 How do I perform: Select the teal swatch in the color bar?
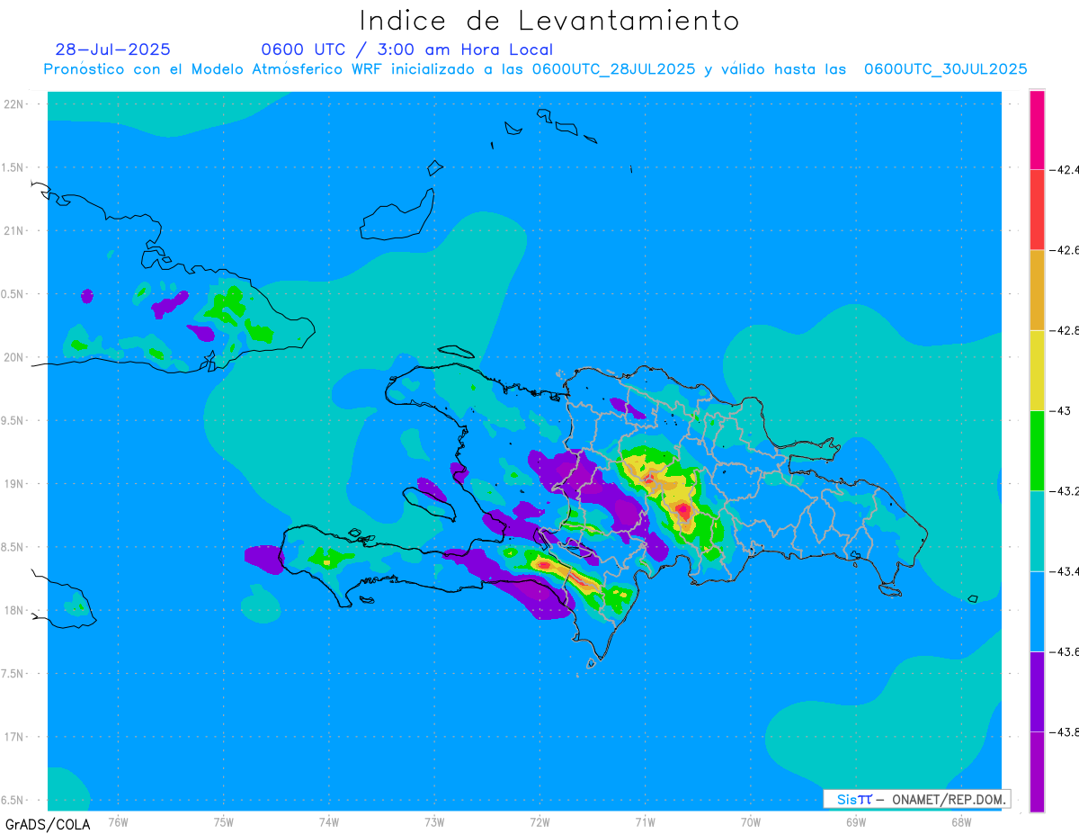coord(1037,531)
